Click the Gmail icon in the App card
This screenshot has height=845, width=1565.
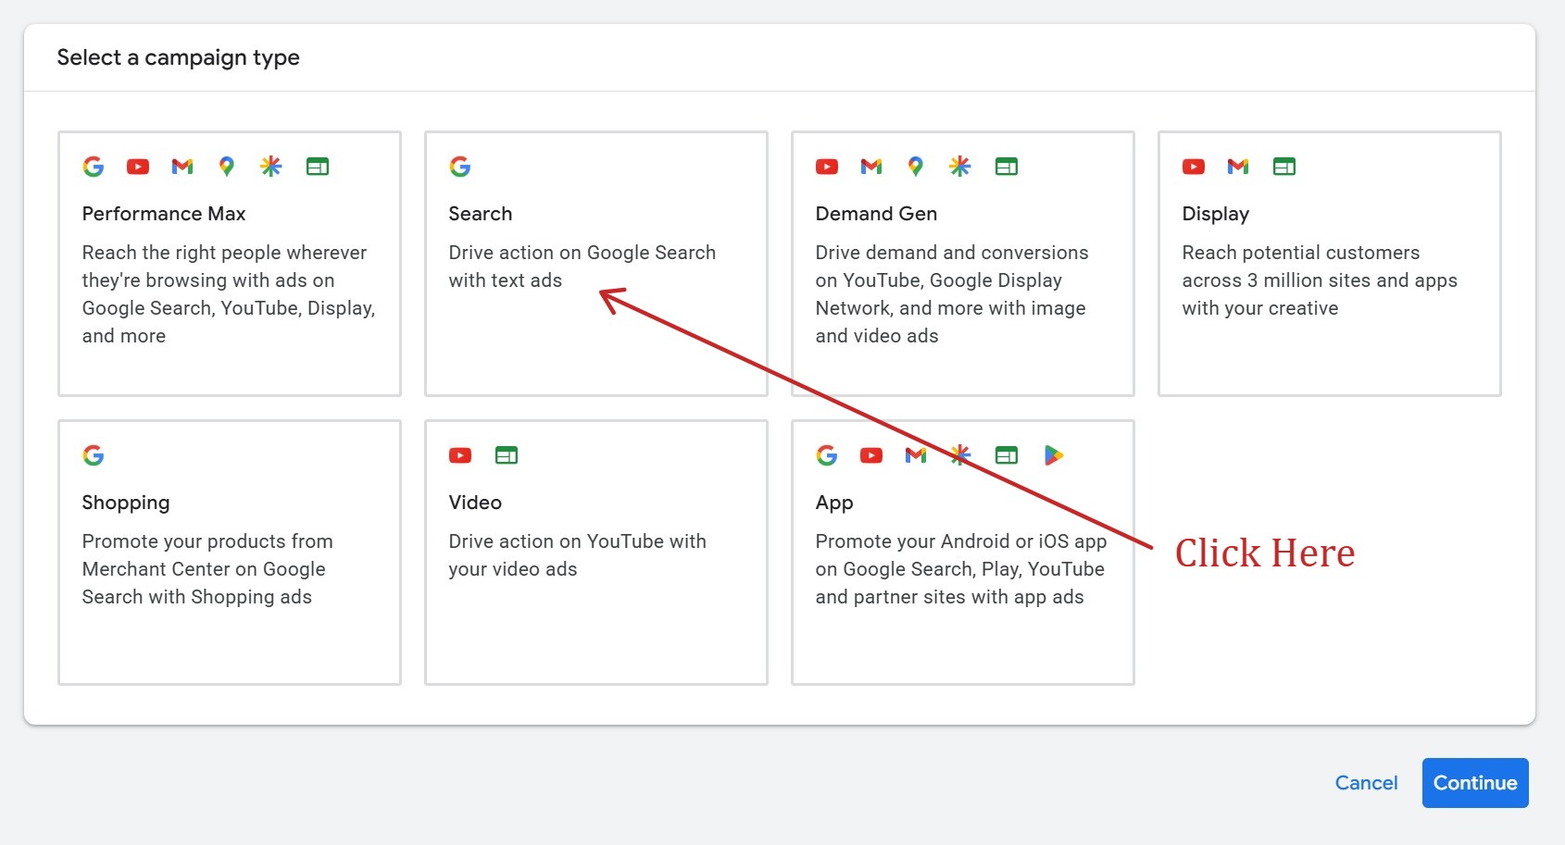916,455
